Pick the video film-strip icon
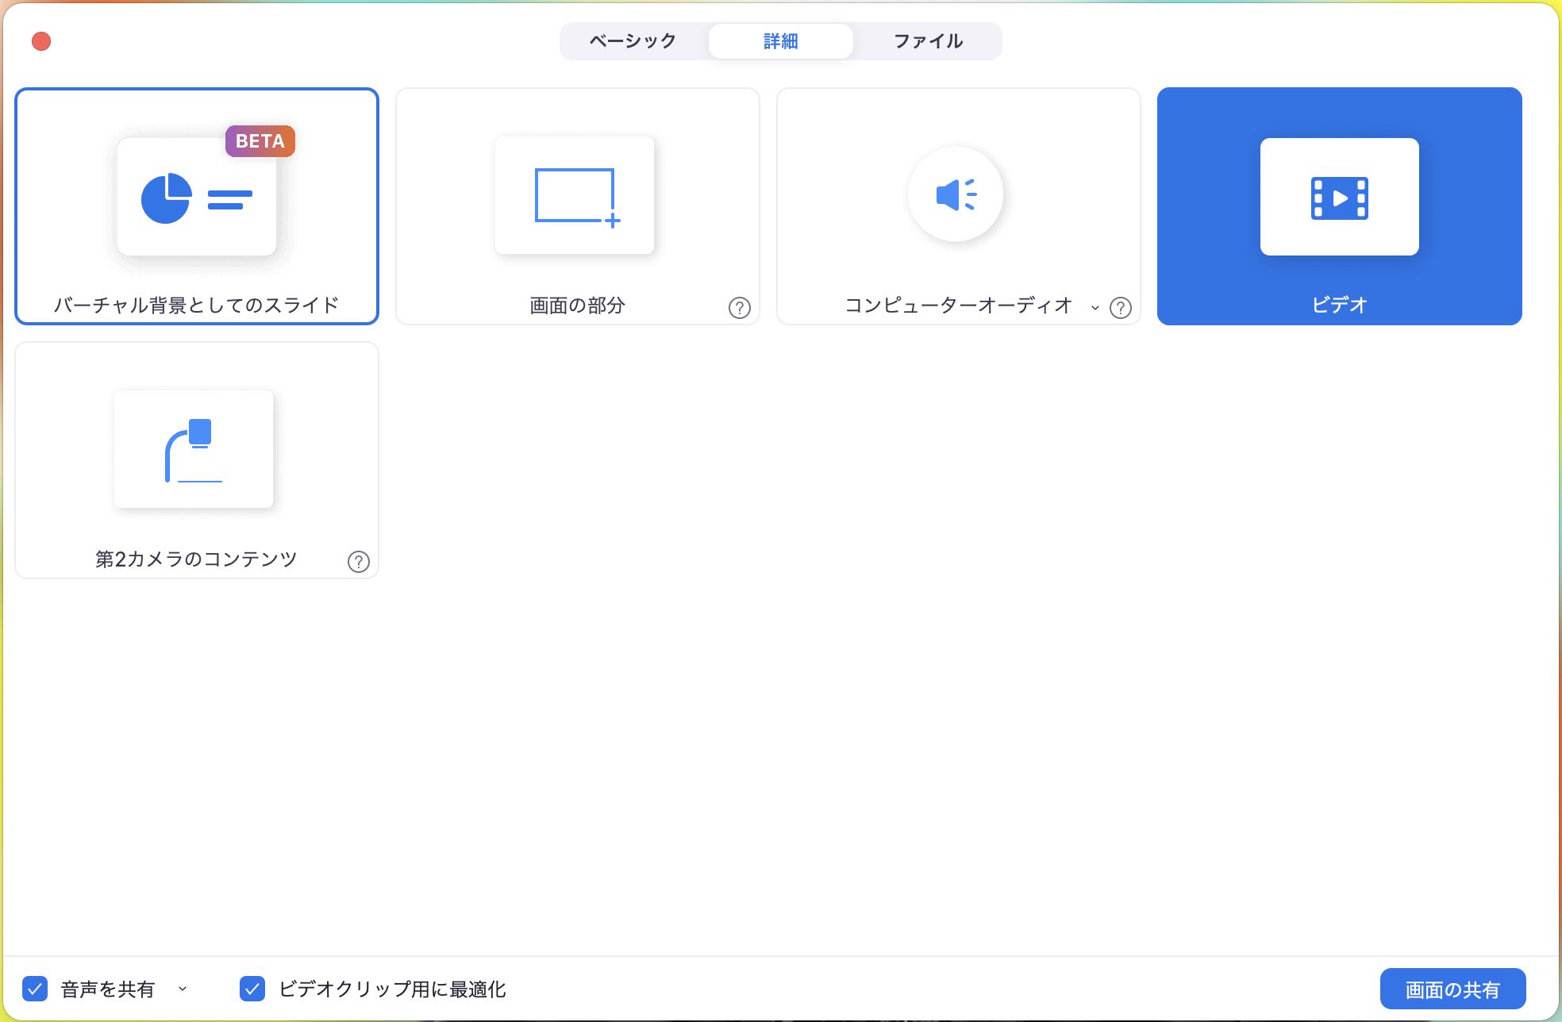Screen dimensions: 1562x1022 click(1340, 197)
